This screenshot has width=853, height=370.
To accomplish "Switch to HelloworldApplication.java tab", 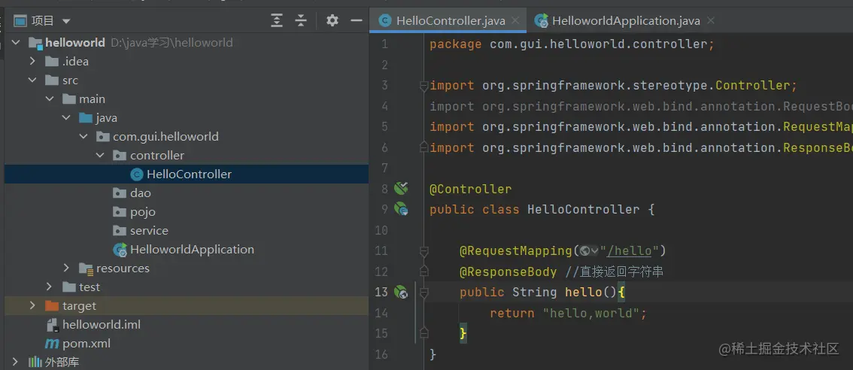I will click(x=626, y=20).
